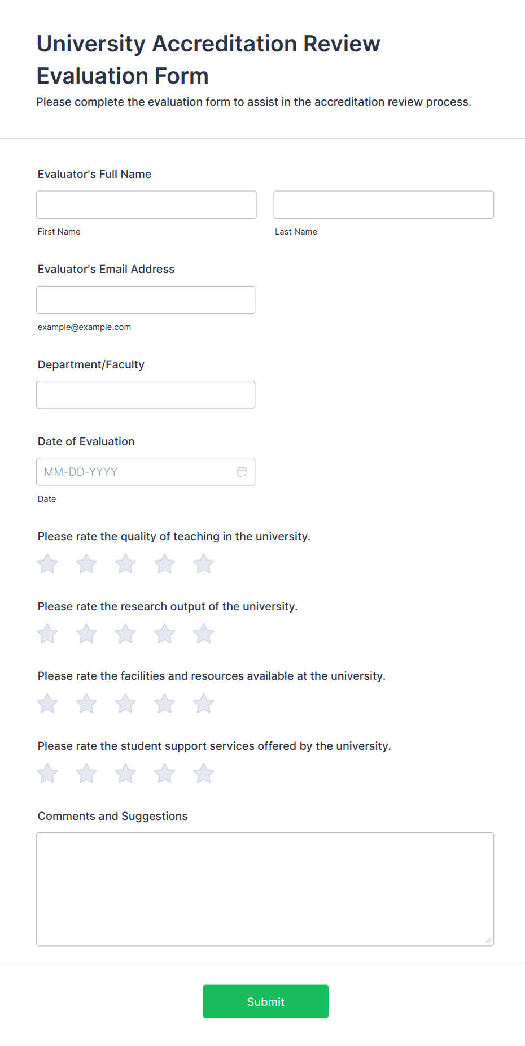Rate facilities and resources with five stars
525x1046 pixels.
click(203, 704)
